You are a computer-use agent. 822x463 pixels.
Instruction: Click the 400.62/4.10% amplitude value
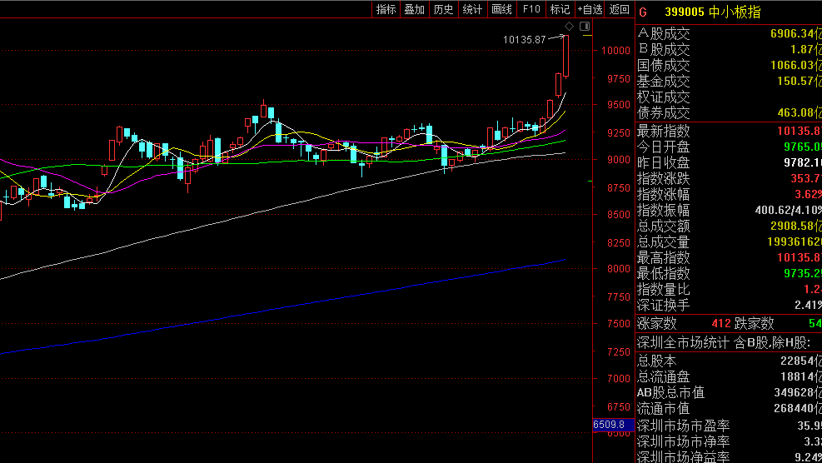(789, 210)
